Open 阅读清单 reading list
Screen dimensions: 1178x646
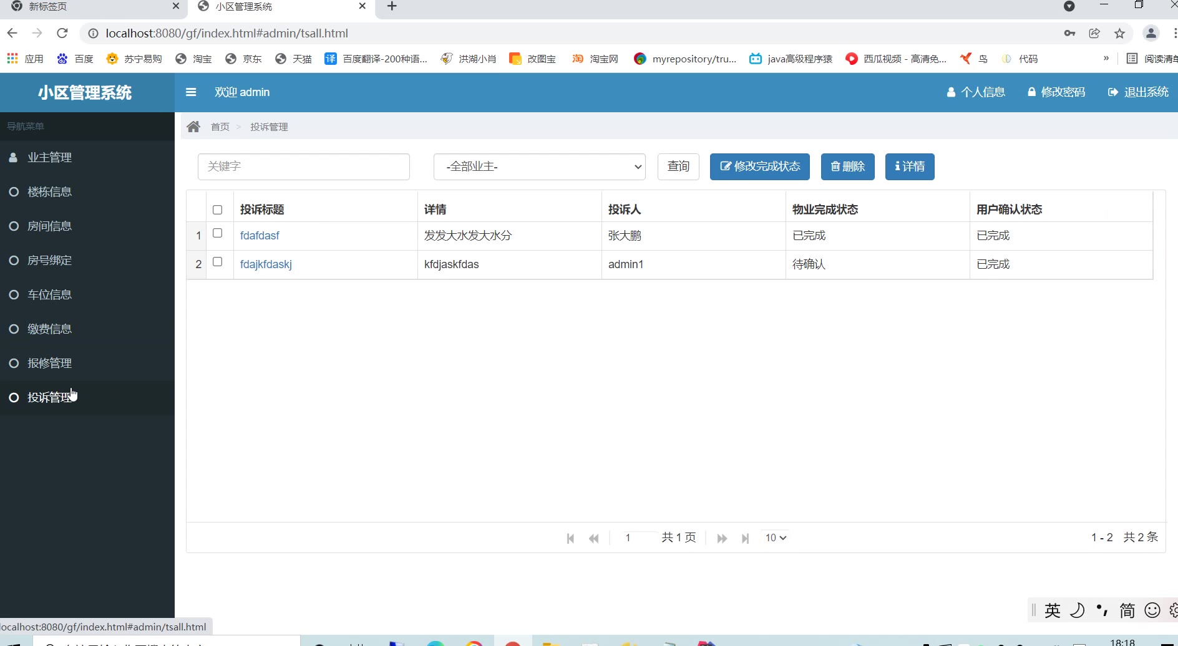1152,59
